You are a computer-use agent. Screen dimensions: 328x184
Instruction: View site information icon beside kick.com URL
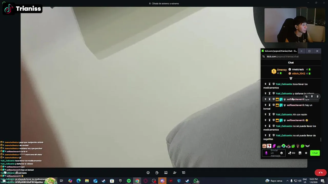click(264, 56)
